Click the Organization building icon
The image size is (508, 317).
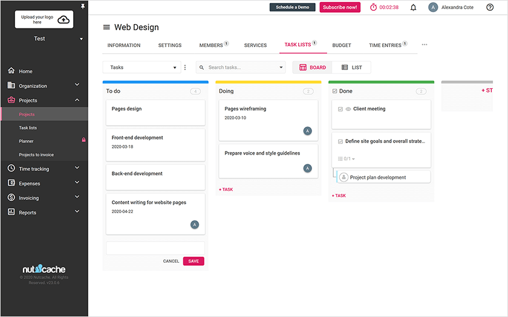pyautogui.click(x=11, y=85)
